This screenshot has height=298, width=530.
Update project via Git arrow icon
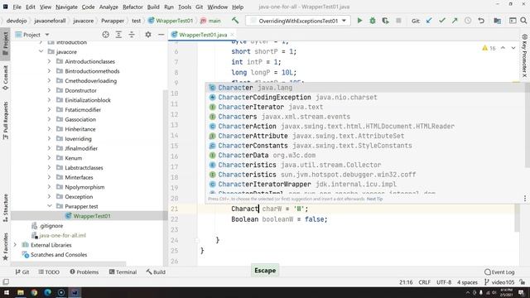[x=429, y=21]
